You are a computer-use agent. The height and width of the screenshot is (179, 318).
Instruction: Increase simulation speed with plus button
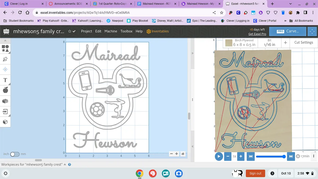coord(241,156)
